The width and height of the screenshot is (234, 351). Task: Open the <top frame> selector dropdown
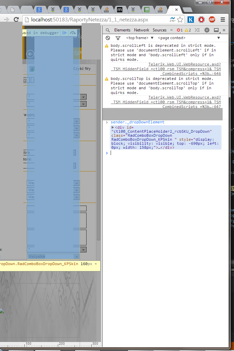[x=140, y=38]
